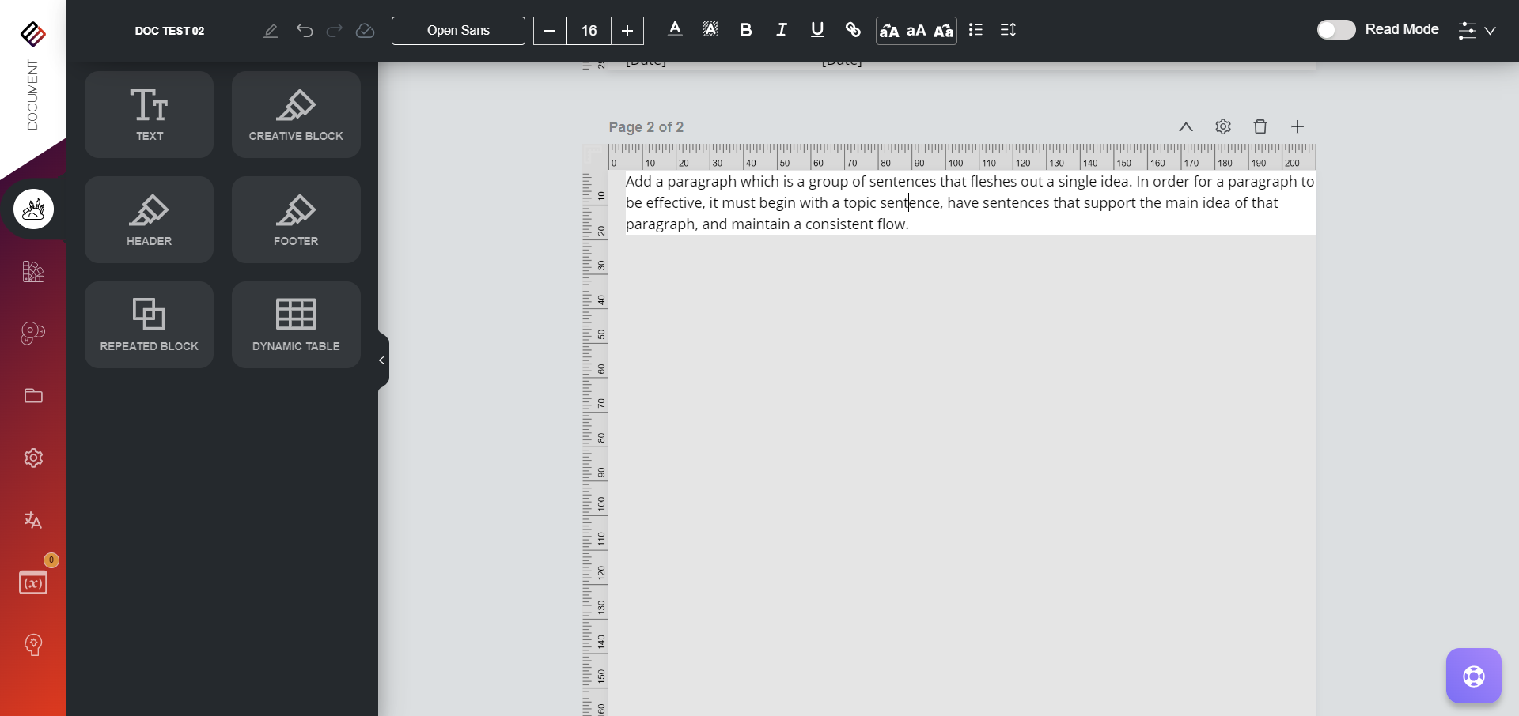
Task: Collapse the blocks panel with side chevron
Action: (x=382, y=360)
